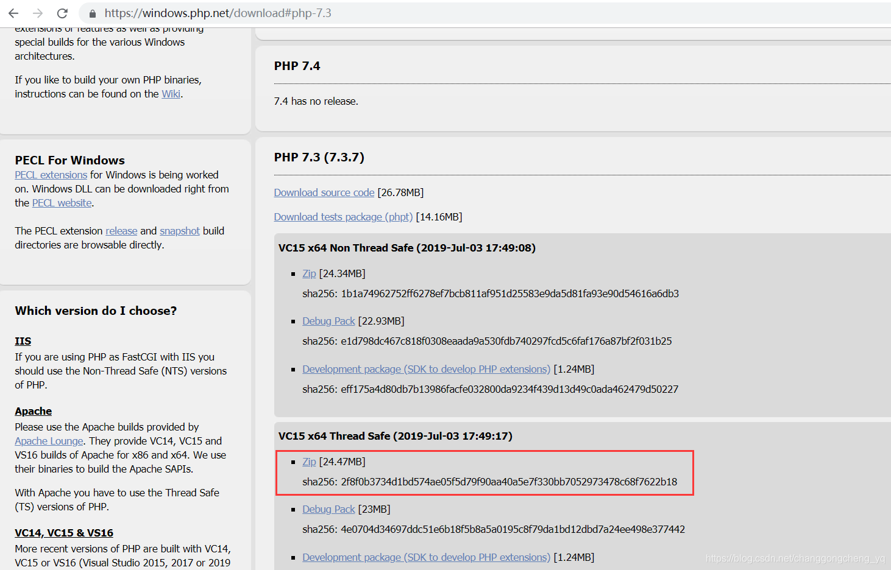Click 'Which version do I choose?' heading
The width and height of the screenshot is (891, 570).
96,311
